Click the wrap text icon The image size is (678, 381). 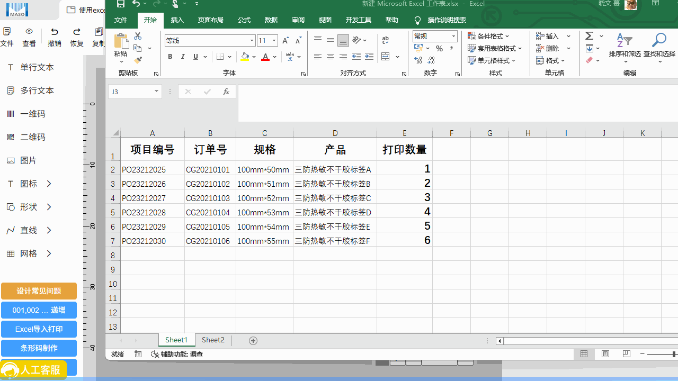[x=386, y=40]
